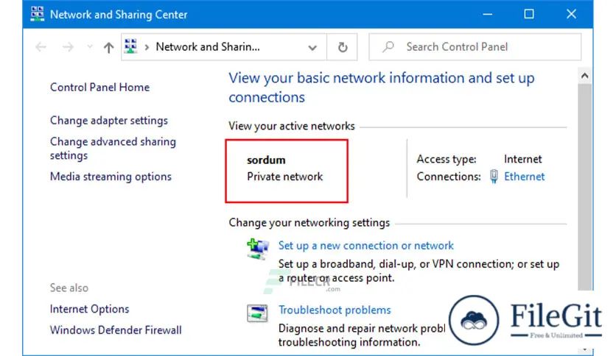This screenshot has width=616, height=356.
Task: Open Control Panel Home
Action: point(99,87)
